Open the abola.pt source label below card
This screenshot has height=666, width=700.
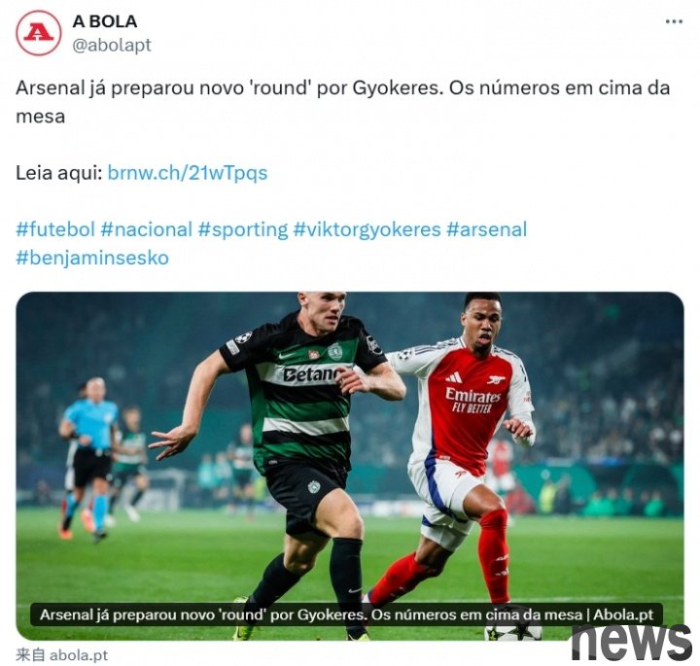click(x=62, y=655)
